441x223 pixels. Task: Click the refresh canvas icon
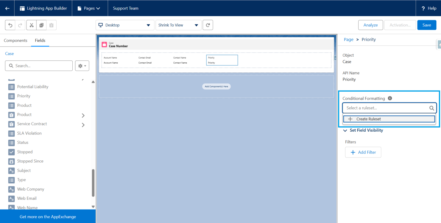tap(208, 25)
